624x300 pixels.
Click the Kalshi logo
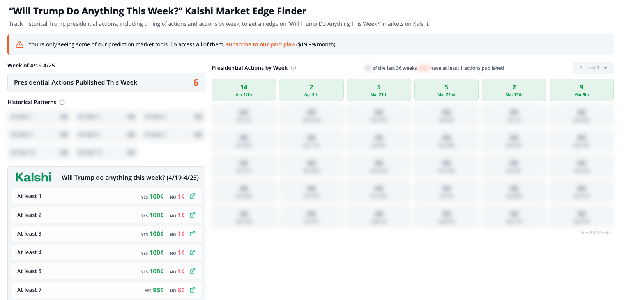tap(34, 178)
